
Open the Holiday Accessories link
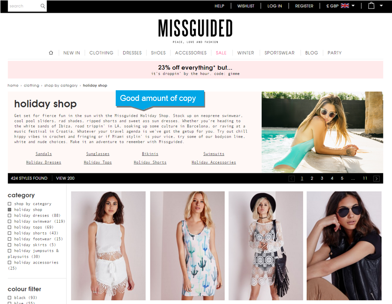(214, 162)
